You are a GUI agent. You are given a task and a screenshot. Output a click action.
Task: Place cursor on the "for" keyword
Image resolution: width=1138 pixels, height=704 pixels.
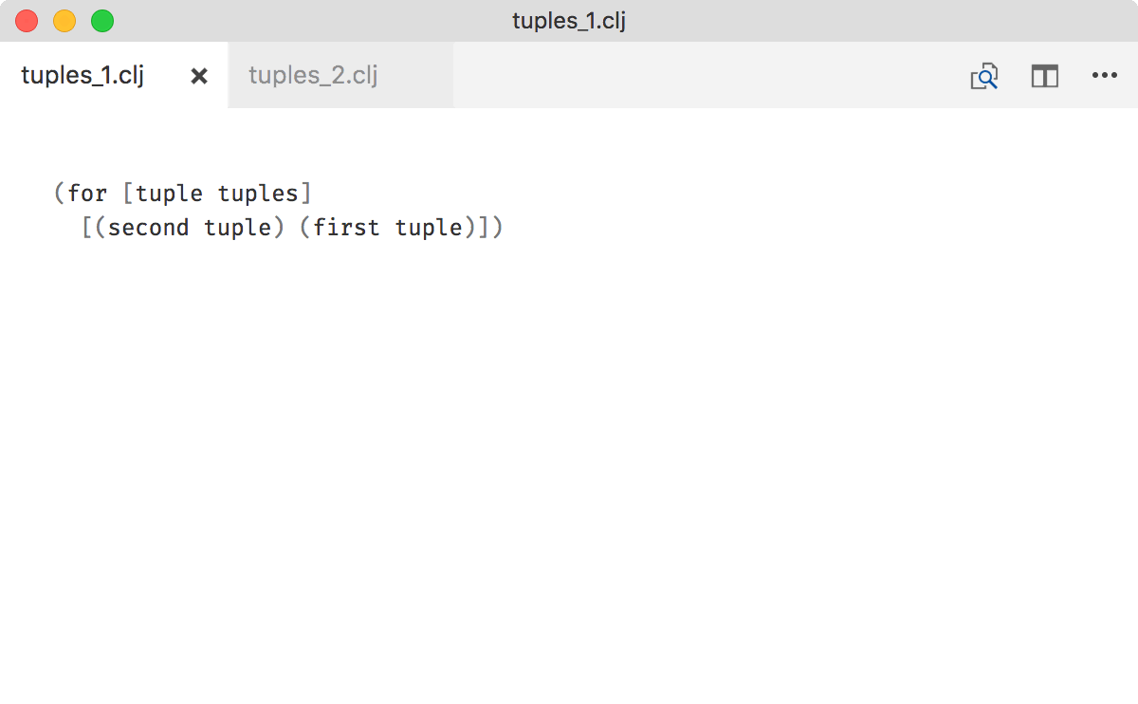click(x=87, y=194)
